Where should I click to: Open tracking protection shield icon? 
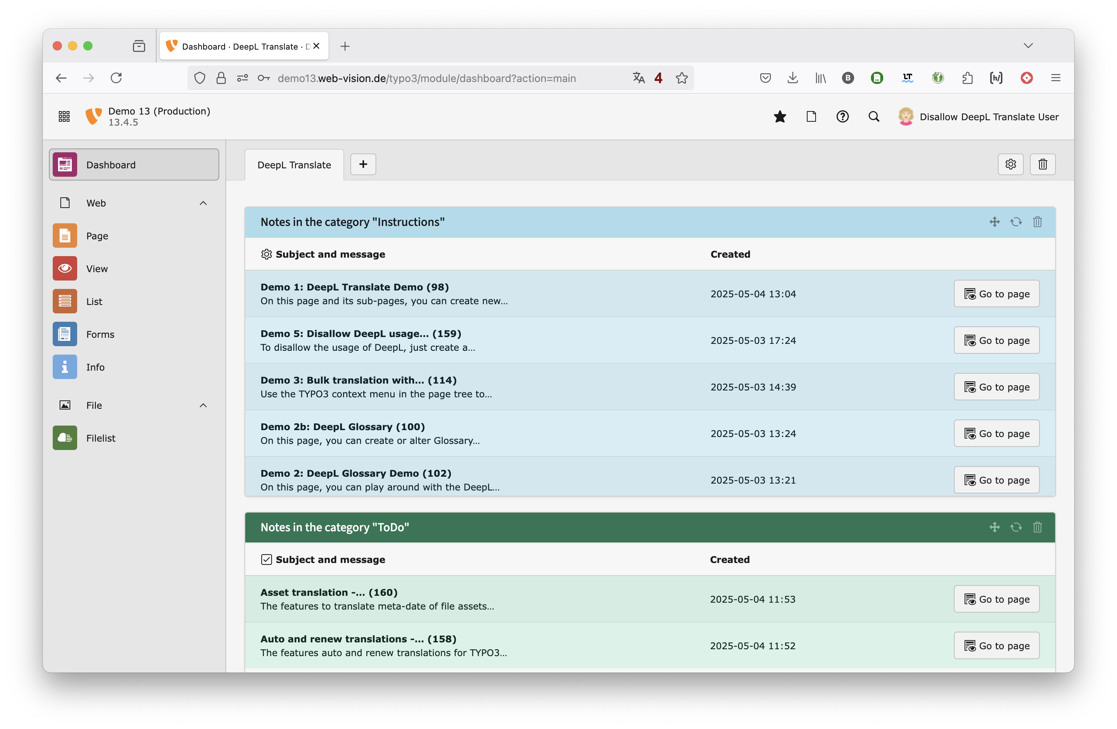(199, 78)
